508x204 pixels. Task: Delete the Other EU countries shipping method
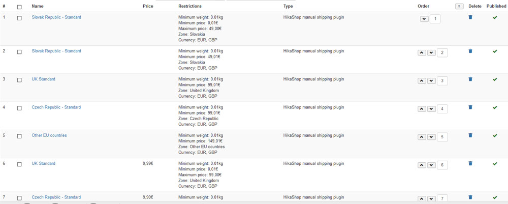click(x=470, y=135)
